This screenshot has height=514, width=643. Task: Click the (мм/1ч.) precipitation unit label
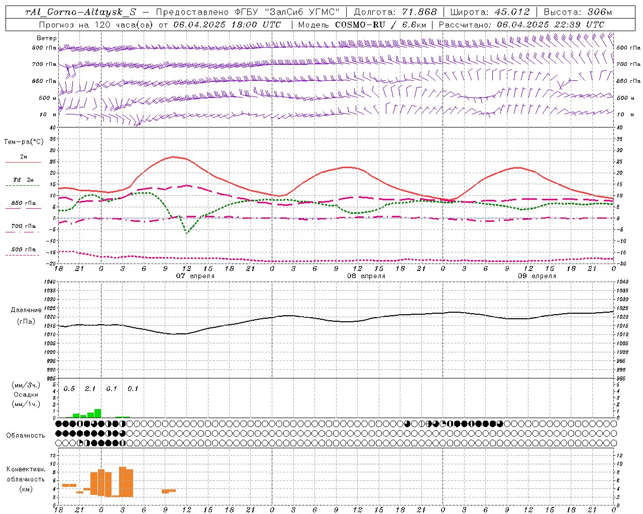[26, 404]
